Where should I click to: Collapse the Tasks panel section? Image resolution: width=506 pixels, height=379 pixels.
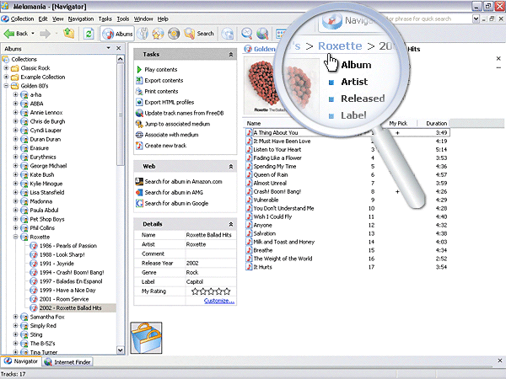[x=231, y=54]
